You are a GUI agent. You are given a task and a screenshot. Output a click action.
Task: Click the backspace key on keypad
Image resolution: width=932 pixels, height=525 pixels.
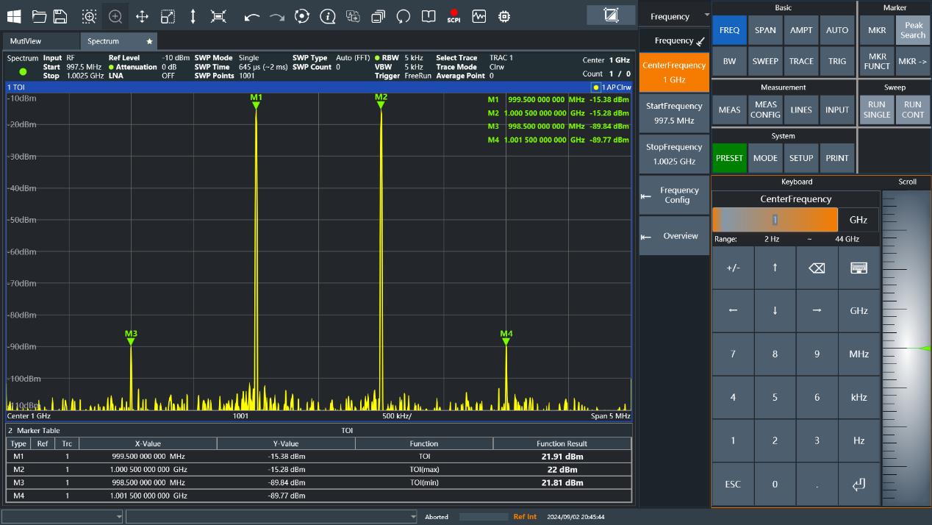tap(817, 268)
